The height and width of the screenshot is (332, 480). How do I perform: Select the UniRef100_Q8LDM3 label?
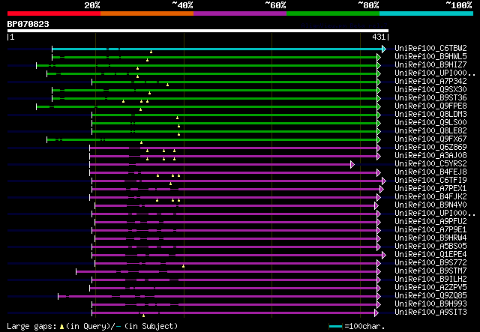(430, 115)
